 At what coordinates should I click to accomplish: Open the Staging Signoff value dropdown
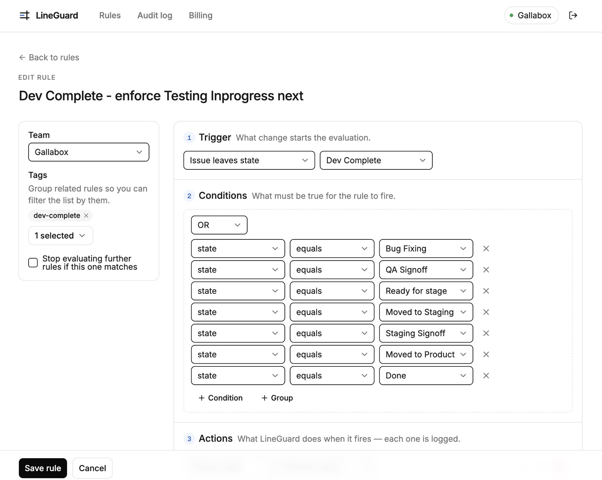[426, 333]
